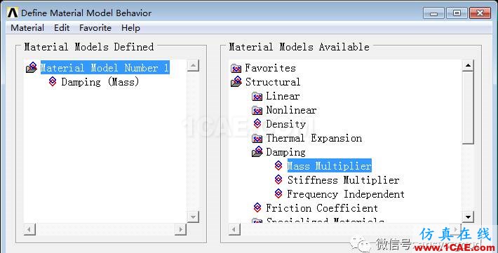Open the Favorite menu
This screenshot has height=253, width=498.
[95, 28]
